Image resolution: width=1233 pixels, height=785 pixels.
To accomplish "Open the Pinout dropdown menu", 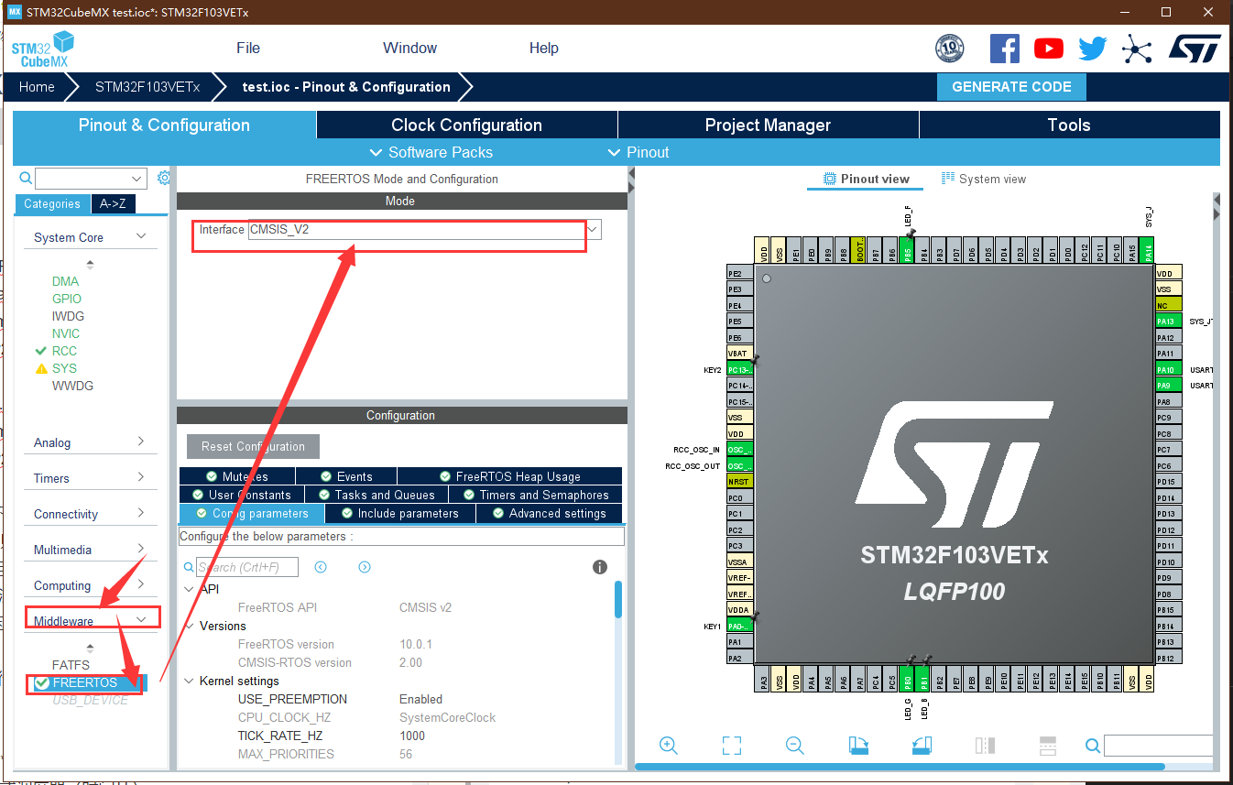I will [x=638, y=152].
